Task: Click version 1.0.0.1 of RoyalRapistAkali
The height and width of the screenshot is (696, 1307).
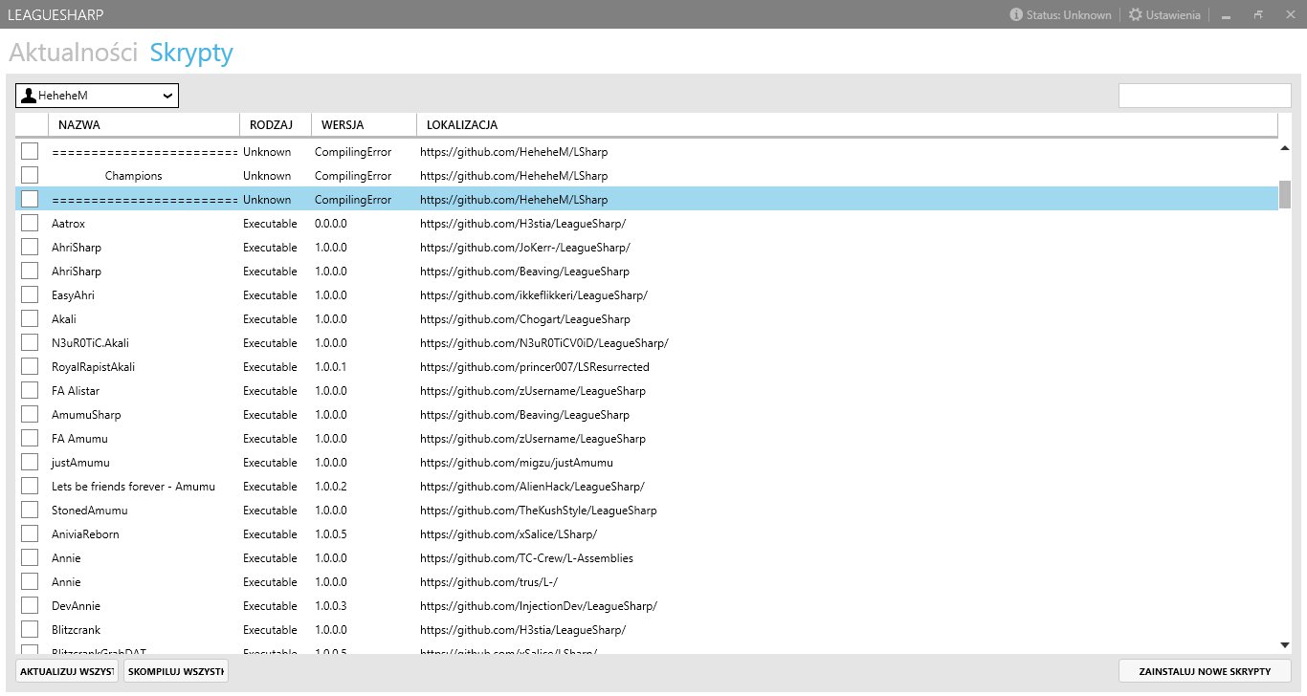Action: point(331,367)
